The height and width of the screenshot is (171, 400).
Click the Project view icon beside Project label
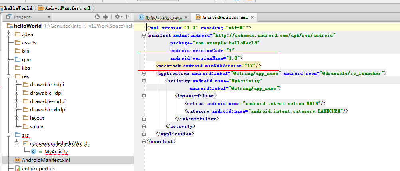click(10, 17)
